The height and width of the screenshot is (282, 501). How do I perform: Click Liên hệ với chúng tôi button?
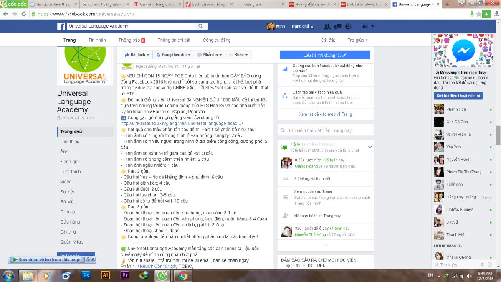pos(325,55)
